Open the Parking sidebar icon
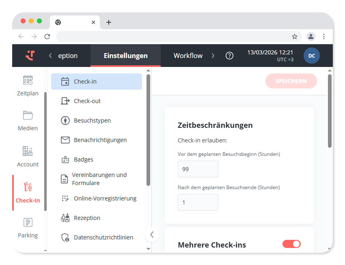 28,222
